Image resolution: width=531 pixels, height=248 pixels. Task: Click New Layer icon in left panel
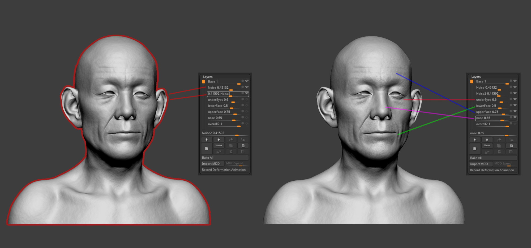pos(207,149)
